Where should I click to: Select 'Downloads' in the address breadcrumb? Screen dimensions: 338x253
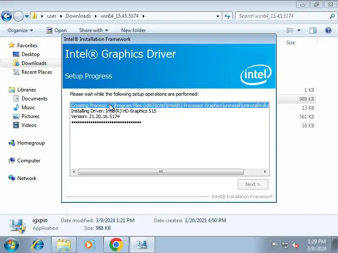click(78, 16)
